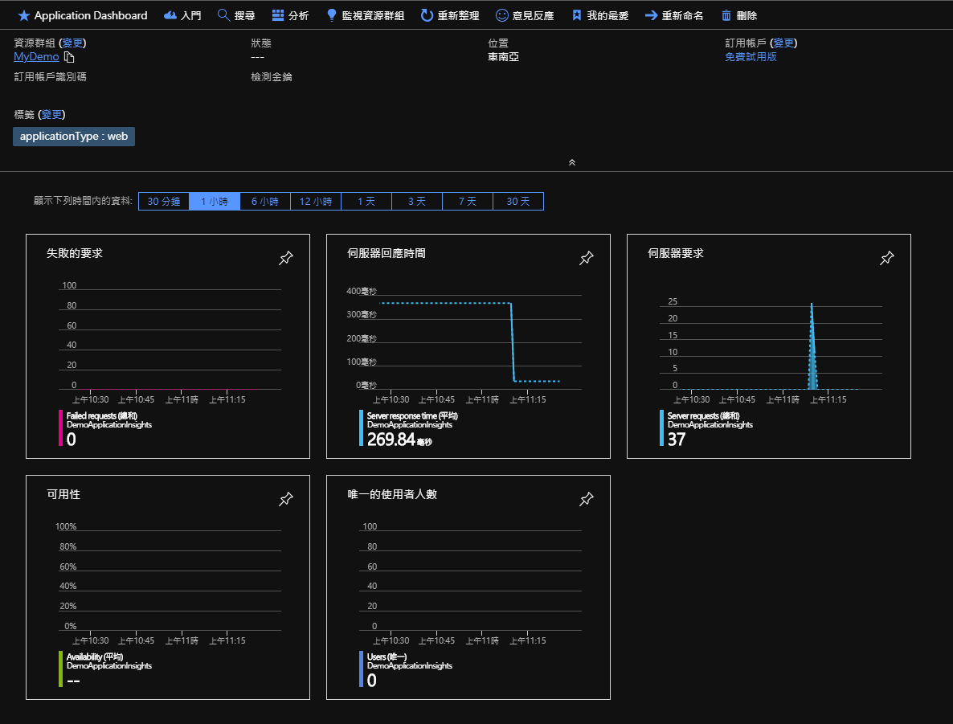Open the 搜尋 magnifier tool
Screen dimensions: 953x724
click(x=223, y=15)
